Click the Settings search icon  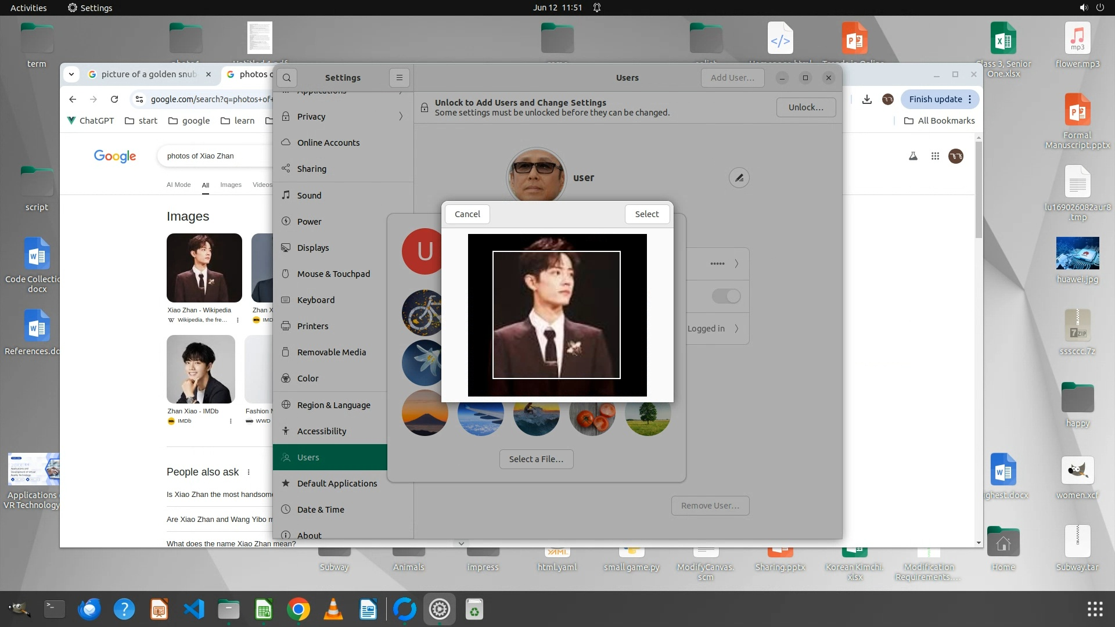coord(287,78)
